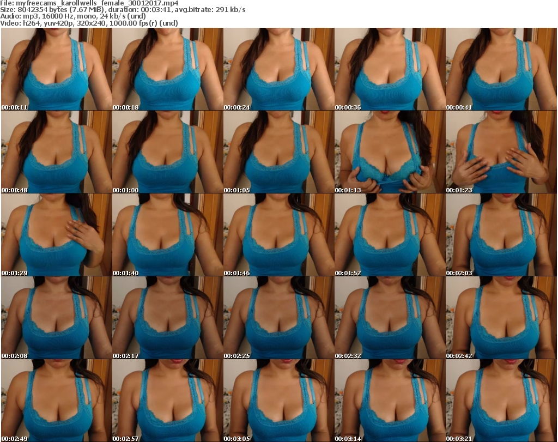Click the 'Size: 8042354 bytes' info line

pyautogui.click(x=123, y=10)
